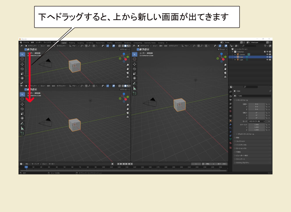The width and height of the screenshot is (291, 212).
Task: Click the 追加 menu in right viewport header
Action: tap(165, 46)
